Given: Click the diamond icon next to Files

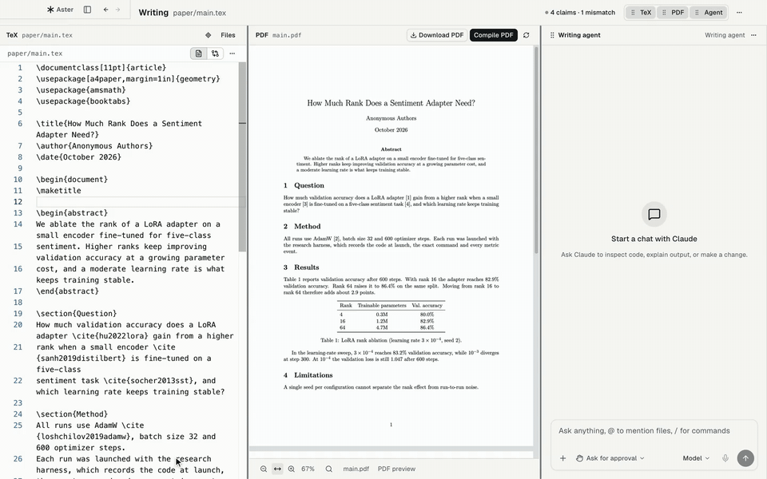Looking at the screenshot, I should (209, 35).
